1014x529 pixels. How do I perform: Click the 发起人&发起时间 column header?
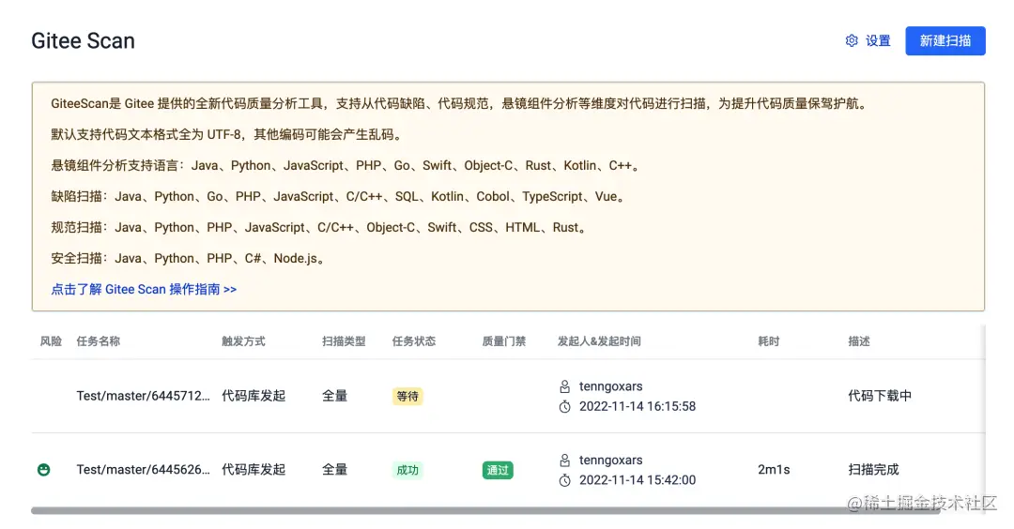click(x=599, y=341)
